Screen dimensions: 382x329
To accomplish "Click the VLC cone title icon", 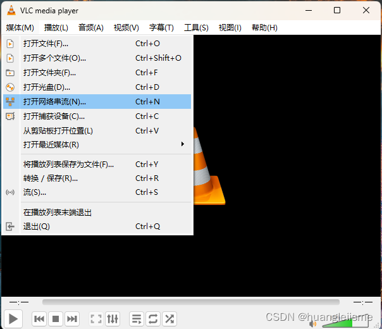I will point(11,10).
